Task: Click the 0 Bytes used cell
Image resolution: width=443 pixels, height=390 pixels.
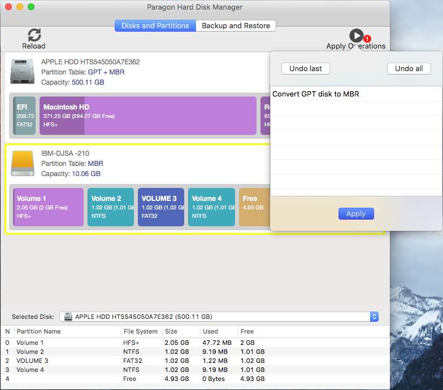Action: pos(214,379)
